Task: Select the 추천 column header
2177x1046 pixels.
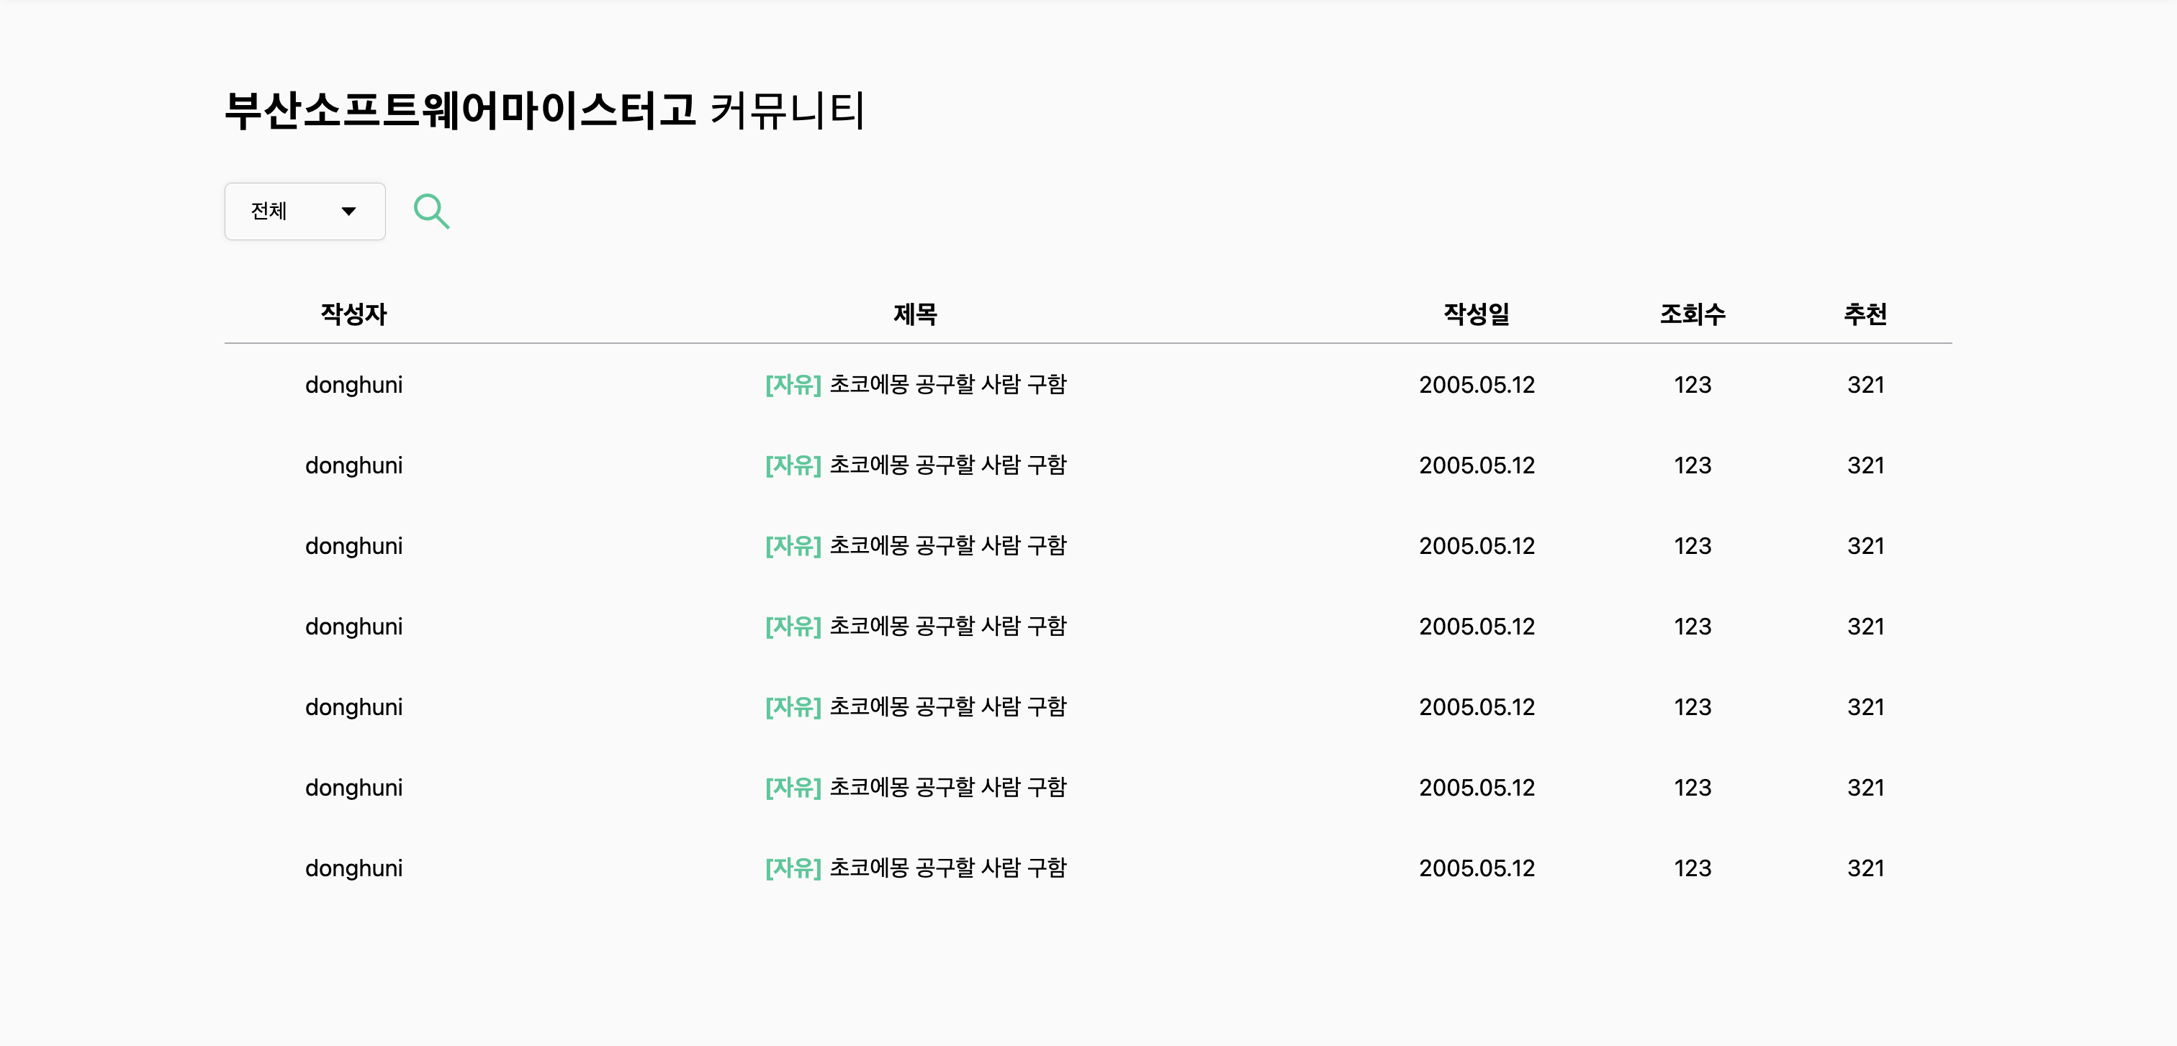Action: click(1865, 314)
